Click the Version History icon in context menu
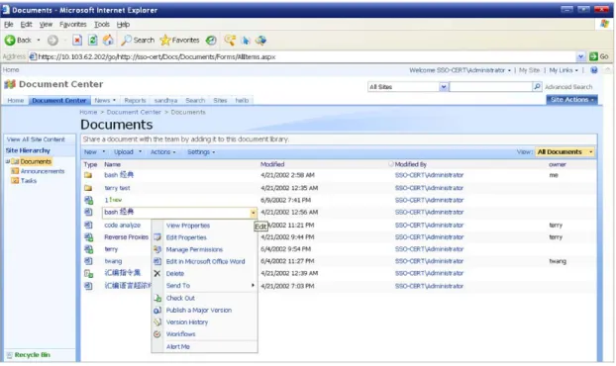 tap(157, 322)
